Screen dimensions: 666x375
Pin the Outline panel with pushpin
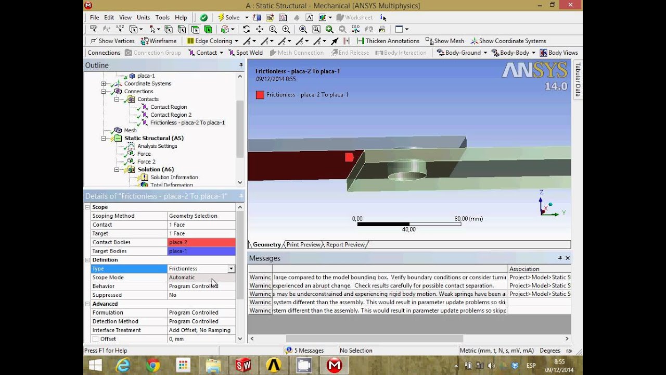[241, 65]
